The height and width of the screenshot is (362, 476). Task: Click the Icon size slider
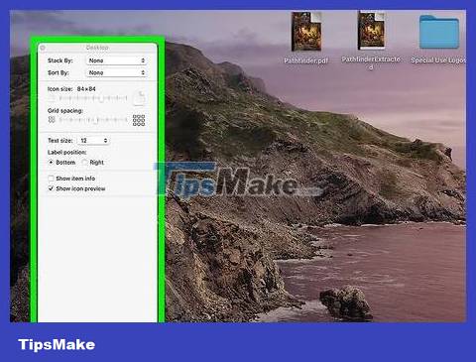pos(93,98)
